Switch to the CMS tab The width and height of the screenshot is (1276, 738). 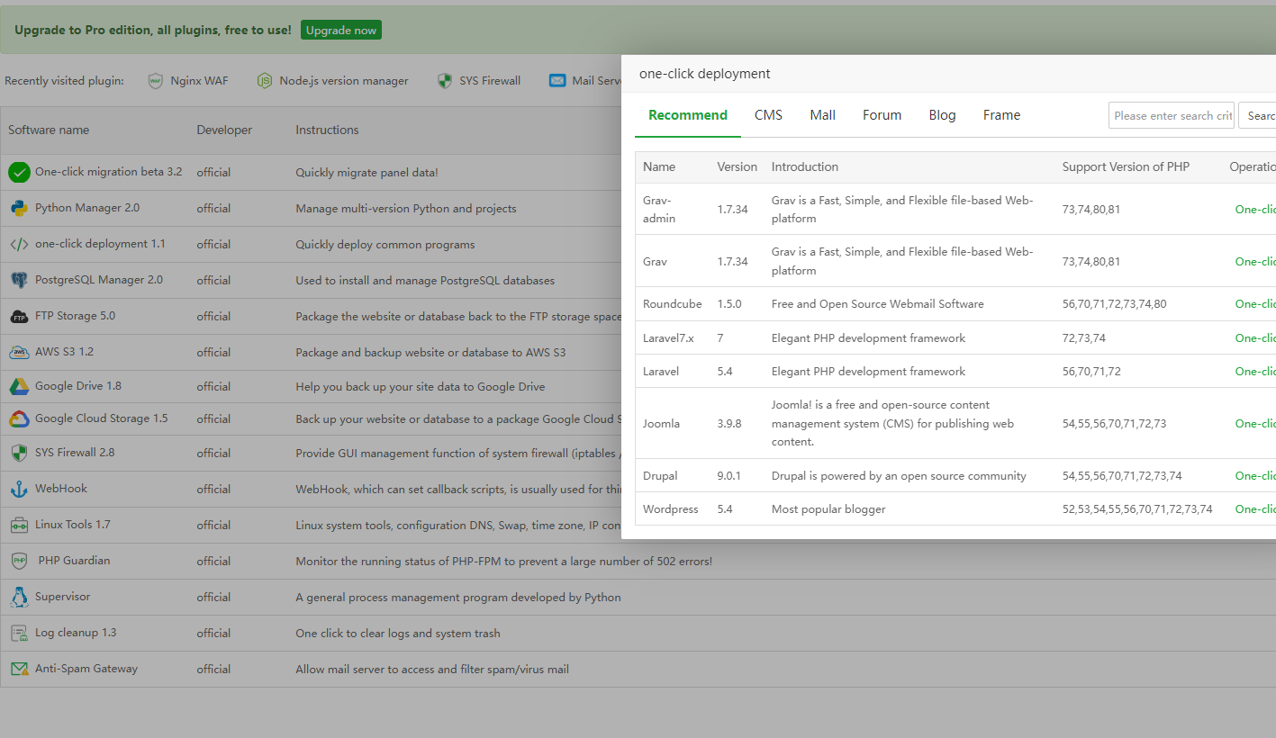point(768,115)
